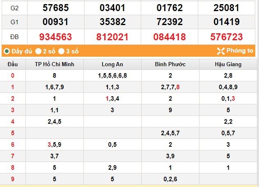The width and height of the screenshot is (259, 187).
Task: Select special prize number 812021
Action: click(x=112, y=37)
